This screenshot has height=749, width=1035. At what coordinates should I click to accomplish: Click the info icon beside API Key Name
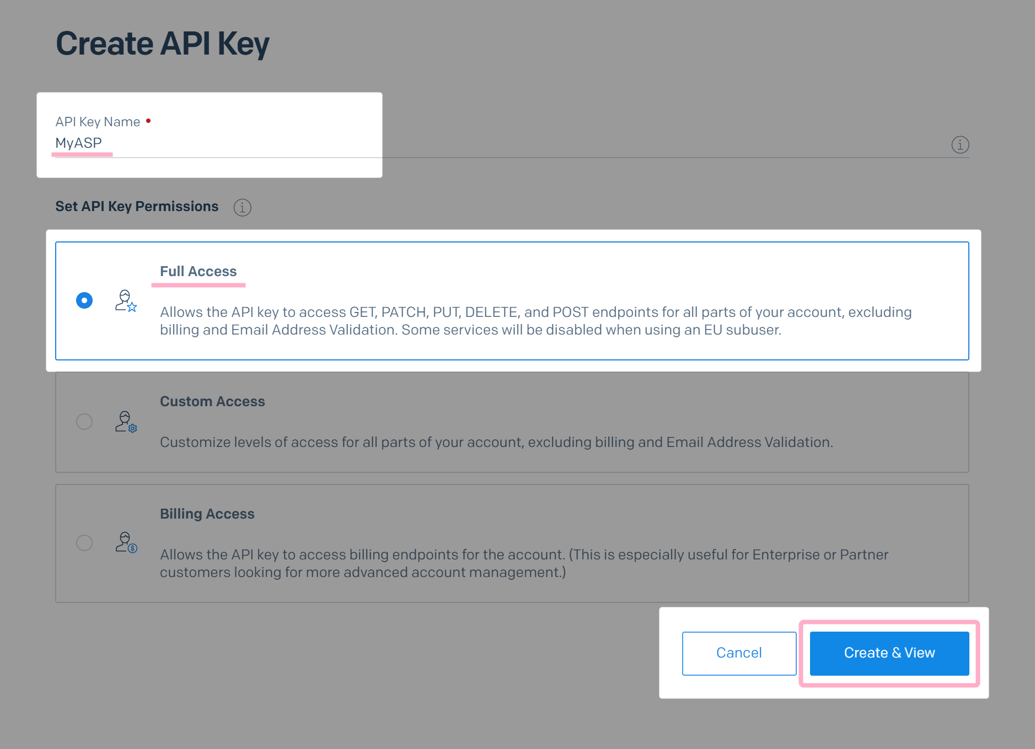[x=960, y=144]
